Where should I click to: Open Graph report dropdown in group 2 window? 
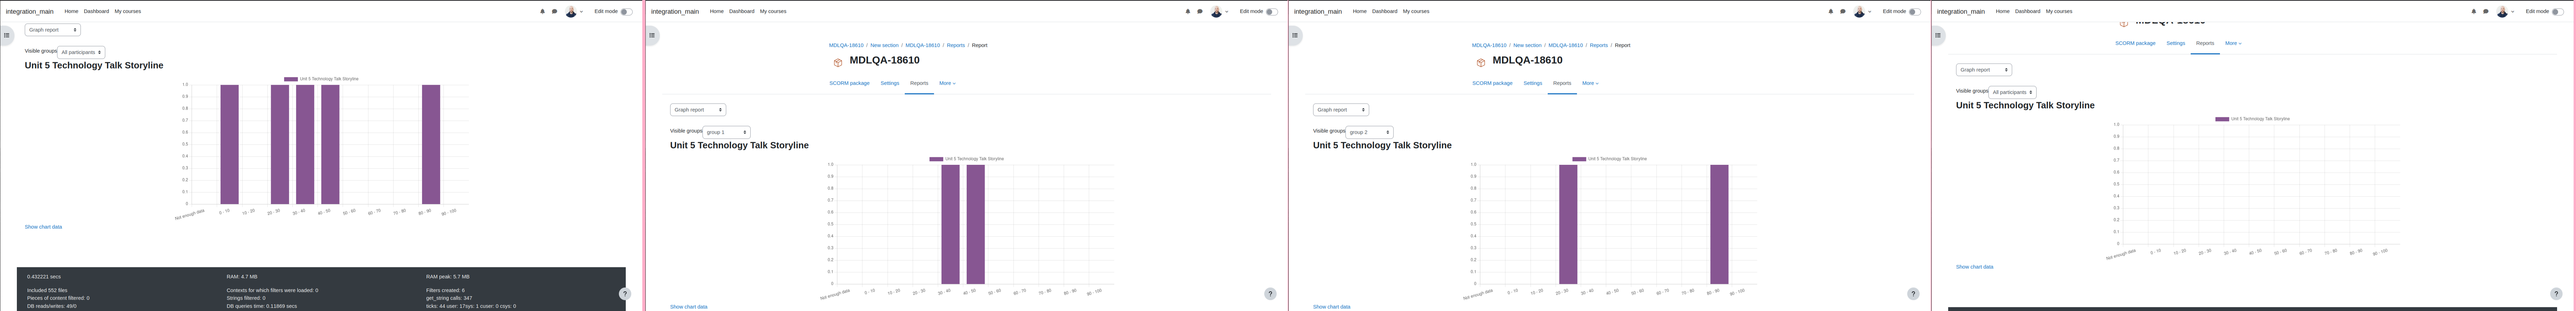[x=1341, y=110]
